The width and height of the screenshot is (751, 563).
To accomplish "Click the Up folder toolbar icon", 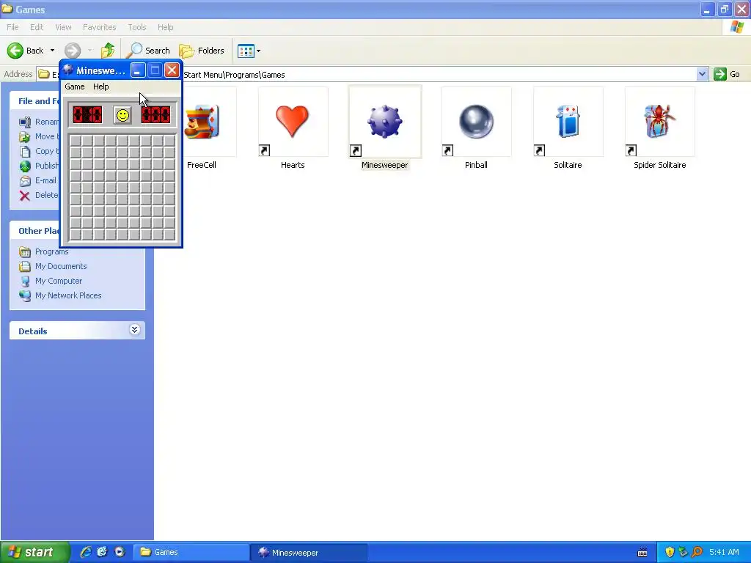I will coord(108,51).
